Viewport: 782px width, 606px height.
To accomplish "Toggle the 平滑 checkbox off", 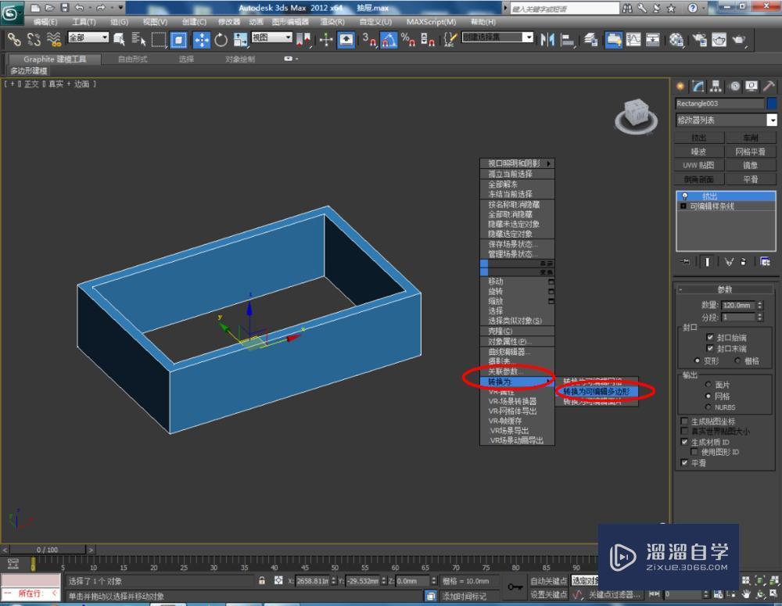I will (x=684, y=462).
